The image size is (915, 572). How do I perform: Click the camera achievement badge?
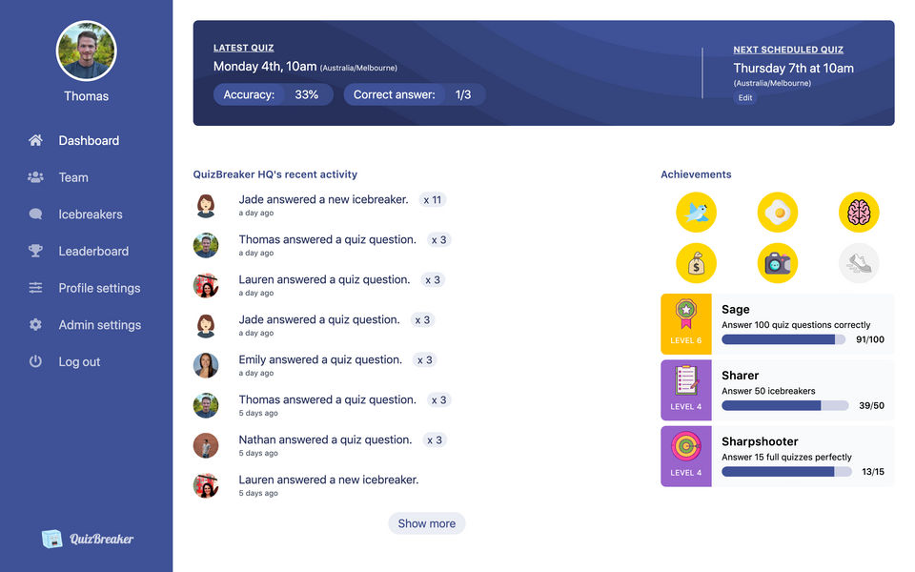click(778, 263)
